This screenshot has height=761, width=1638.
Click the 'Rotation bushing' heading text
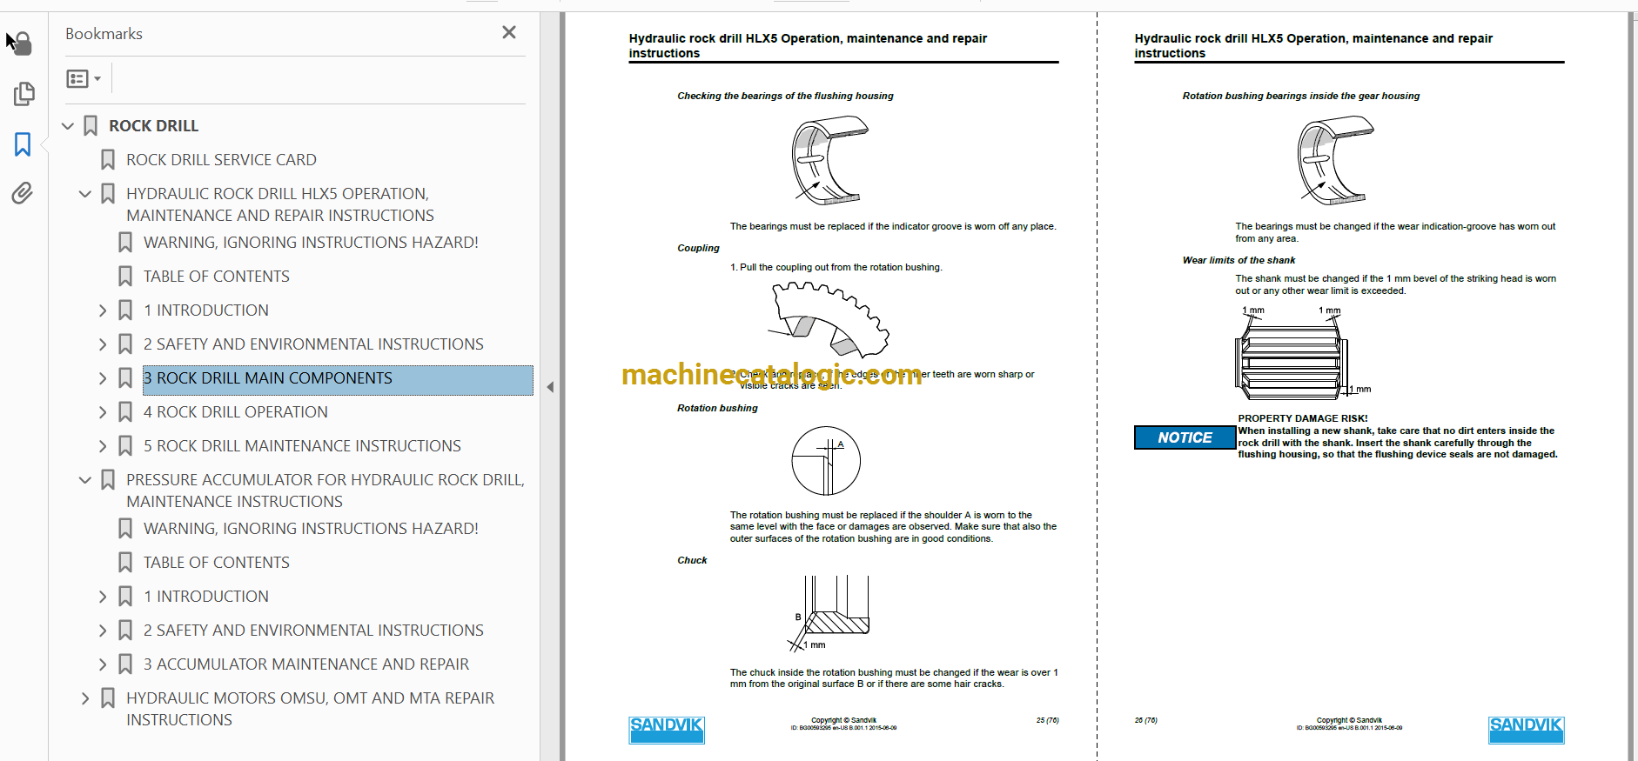[717, 408]
